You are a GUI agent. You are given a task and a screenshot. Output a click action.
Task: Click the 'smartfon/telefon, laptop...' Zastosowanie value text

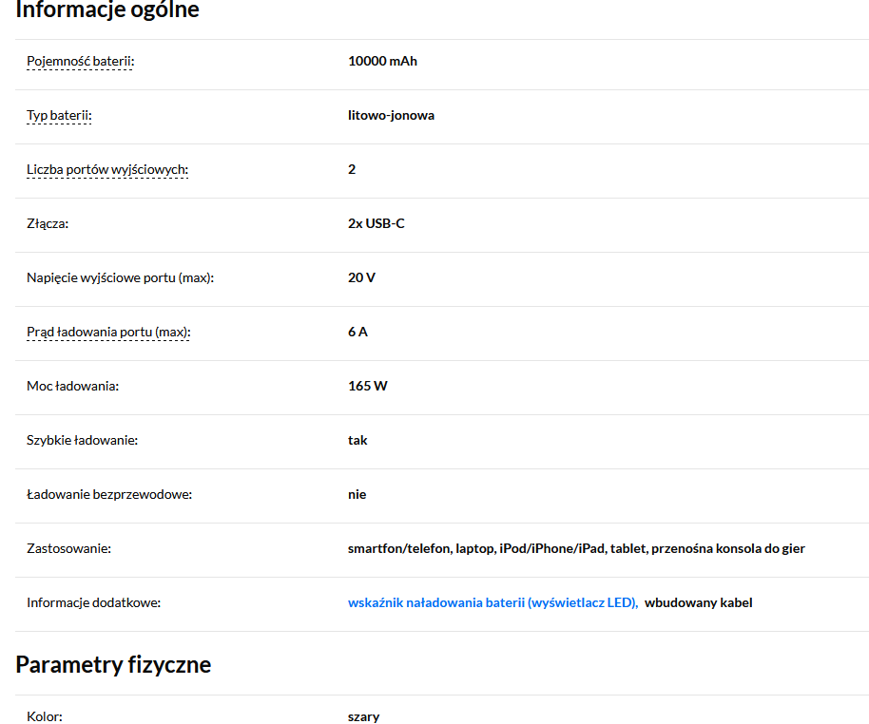(576, 549)
